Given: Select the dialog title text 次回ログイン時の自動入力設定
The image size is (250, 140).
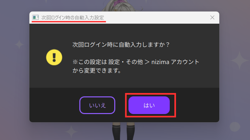Looking at the screenshot, I should (x=73, y=17).
